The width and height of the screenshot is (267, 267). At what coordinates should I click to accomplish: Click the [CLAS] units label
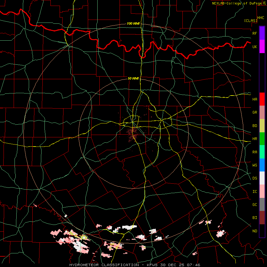click(x=251, y=20)
